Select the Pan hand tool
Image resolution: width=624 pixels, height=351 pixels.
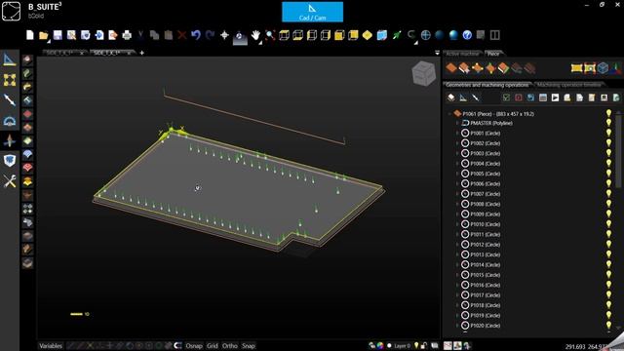(x=255, y=35)
